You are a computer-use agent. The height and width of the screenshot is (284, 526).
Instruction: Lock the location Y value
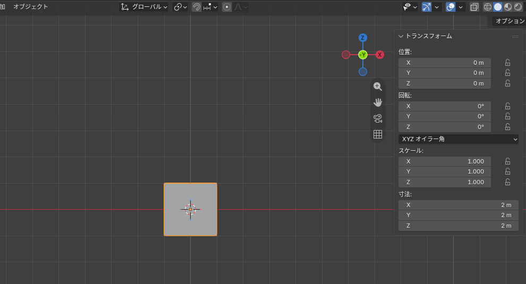click(x=507, y=73)
